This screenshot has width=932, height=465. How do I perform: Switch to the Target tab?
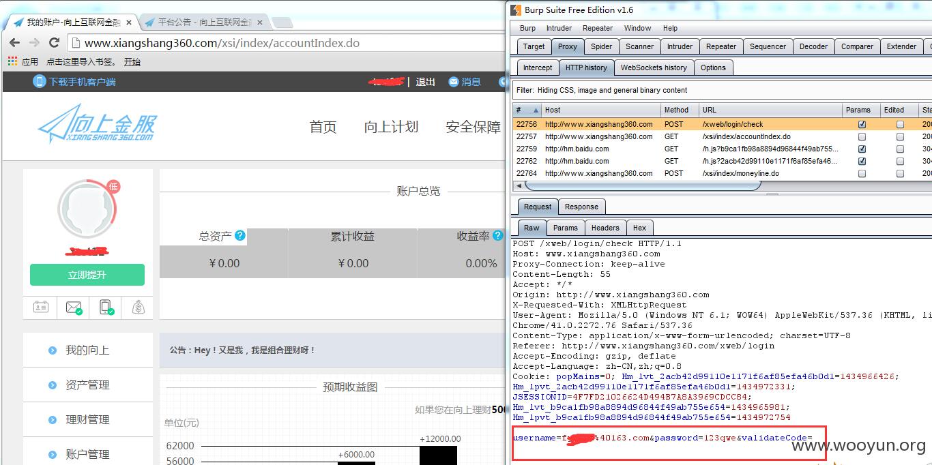point(534,46)
